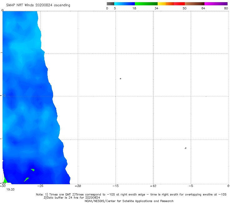Click the color bar label "64"

[203, 8]
